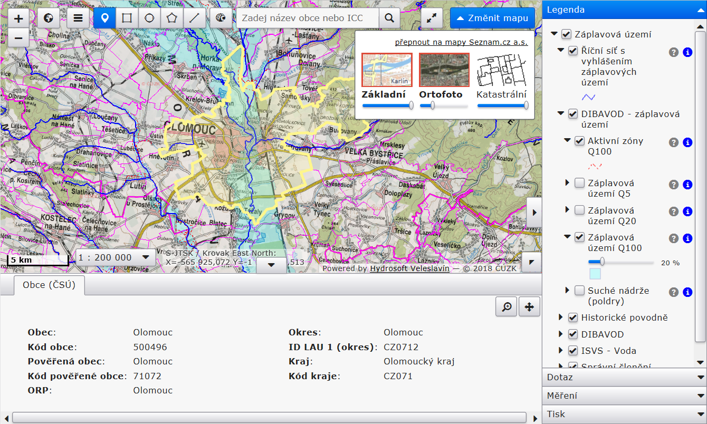This screenshot has height=424, width=707.
Task: Show info for Suché nádrže (poldry)
Action: tap(687, 292)
